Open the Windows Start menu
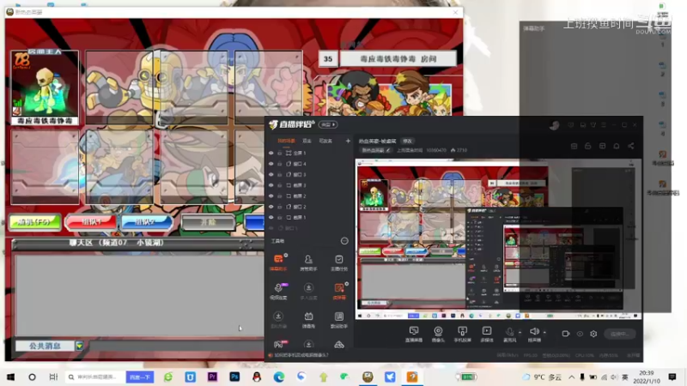 [10, 377]
